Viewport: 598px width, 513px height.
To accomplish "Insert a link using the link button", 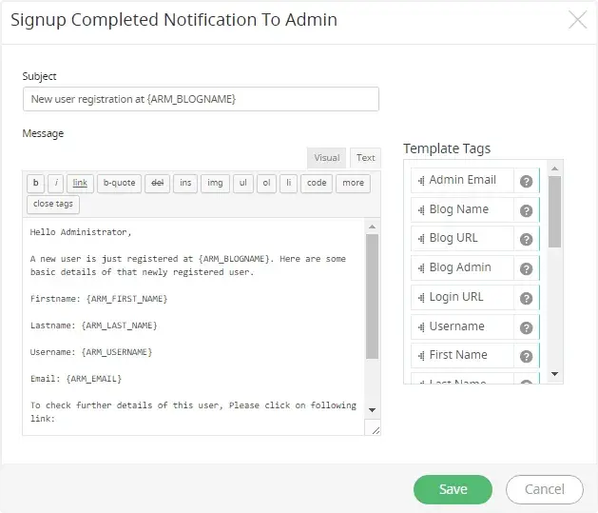I will (80, 183).
